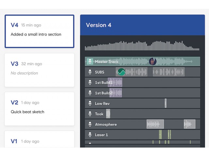
Task: Select the V4 version card
Action: pyautogui.click(x=40, y=31)
